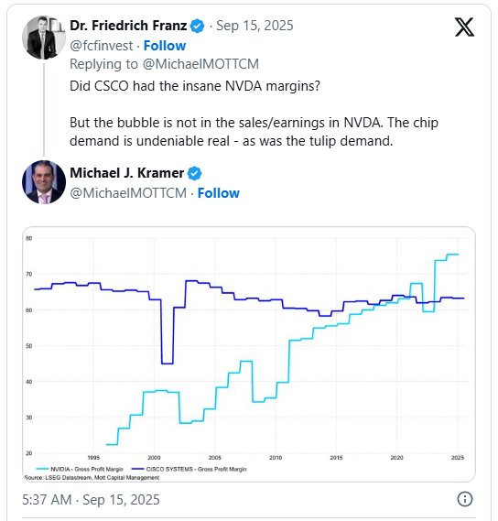Click the CISCO SYSTEMS Gross Profit Margin legend swatch
498x521 pixels.
coord(138,469)
